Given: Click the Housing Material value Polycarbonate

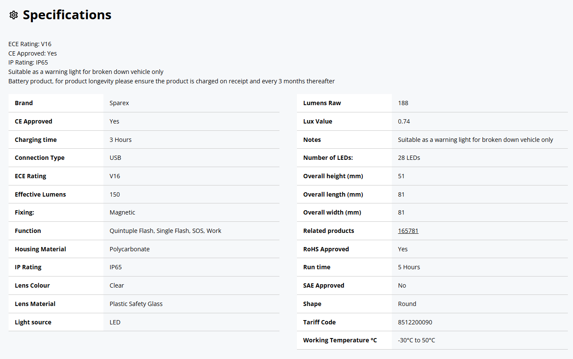Looking at the screenshot, I should tap(129, 249).
